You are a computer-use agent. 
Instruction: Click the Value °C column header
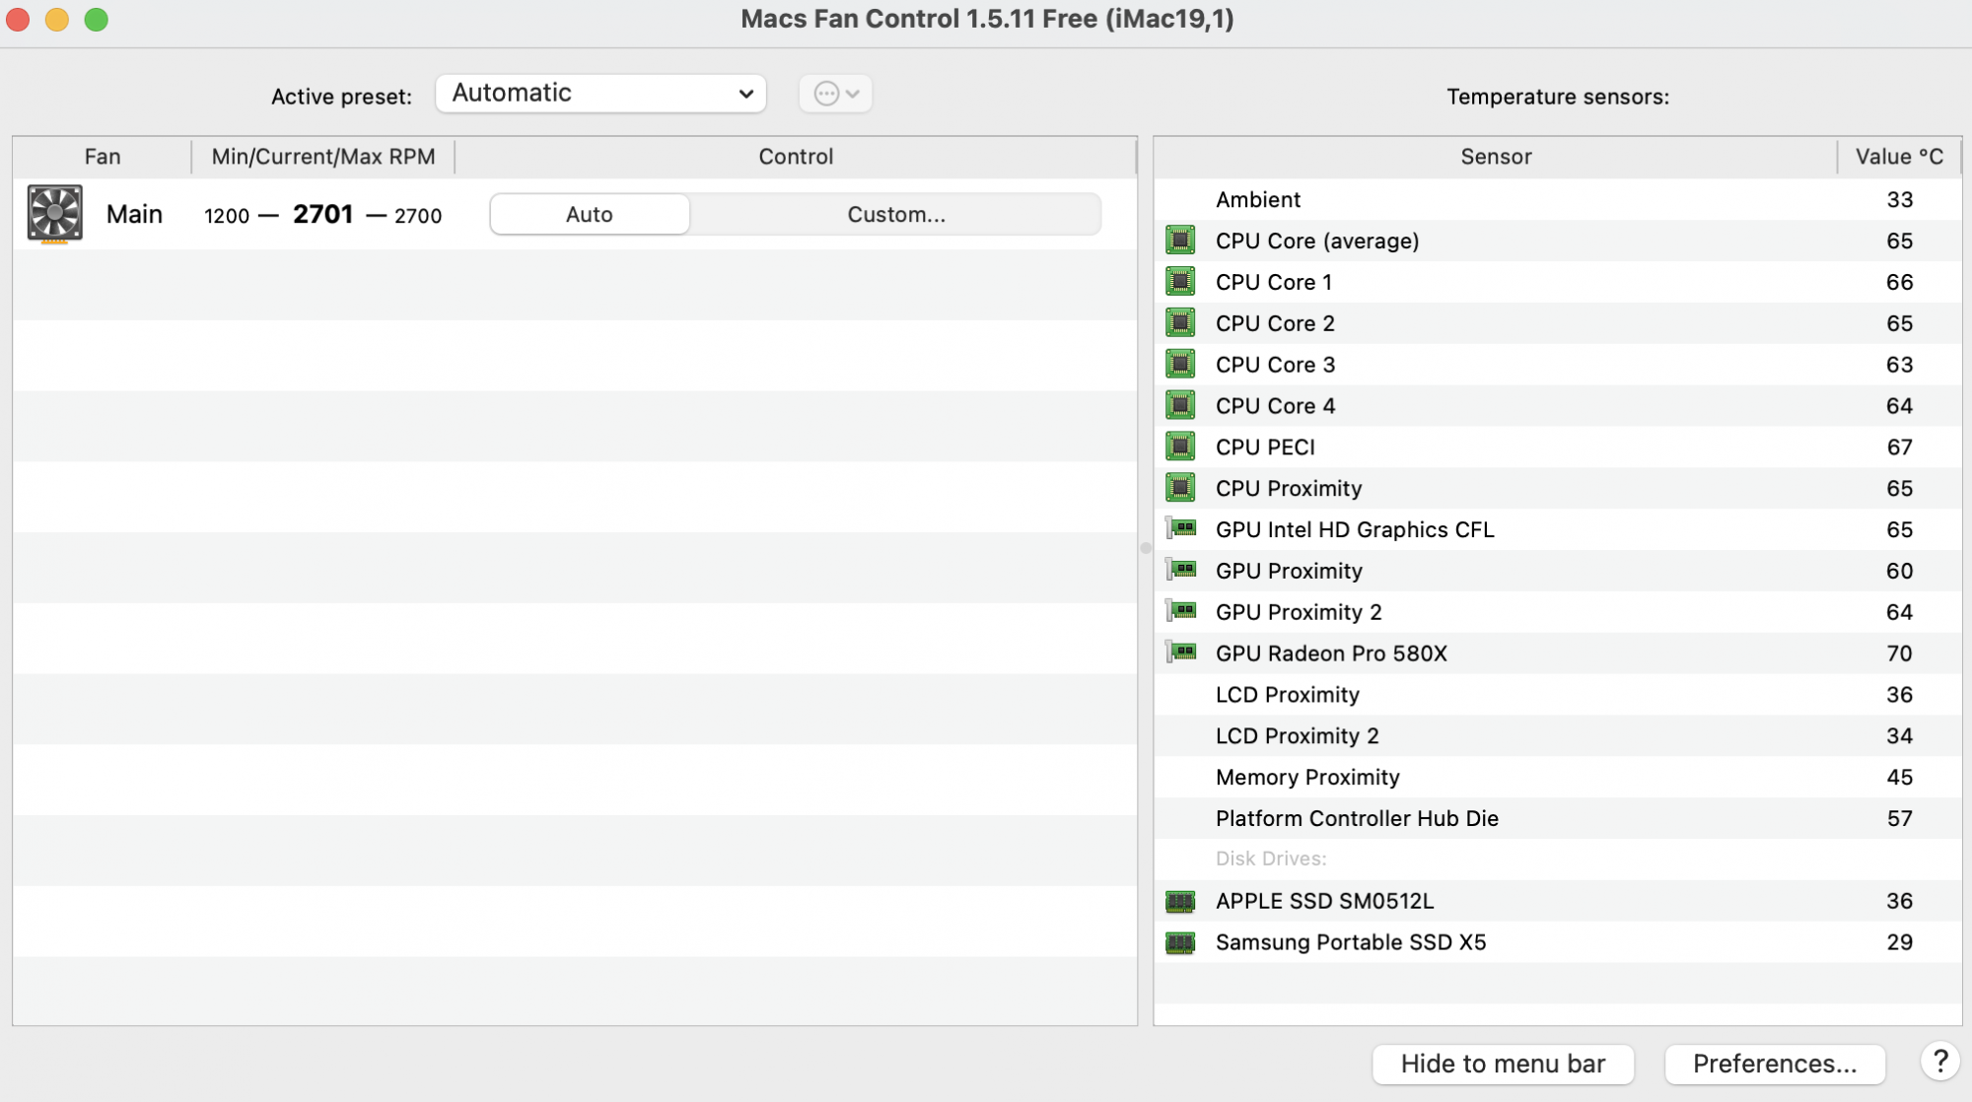point(1898,157)
